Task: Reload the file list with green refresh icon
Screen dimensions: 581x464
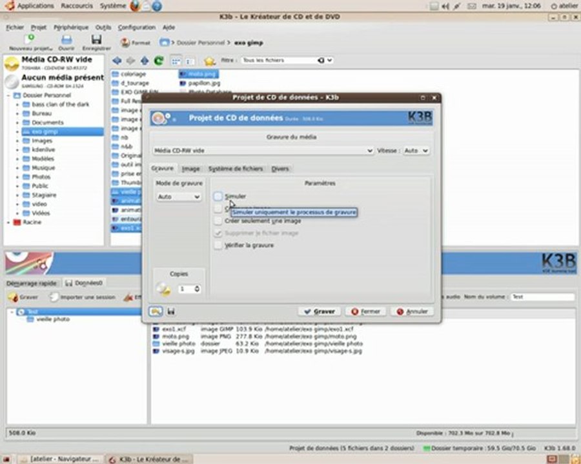Action: pyautogui.click(x=159, y=61)
